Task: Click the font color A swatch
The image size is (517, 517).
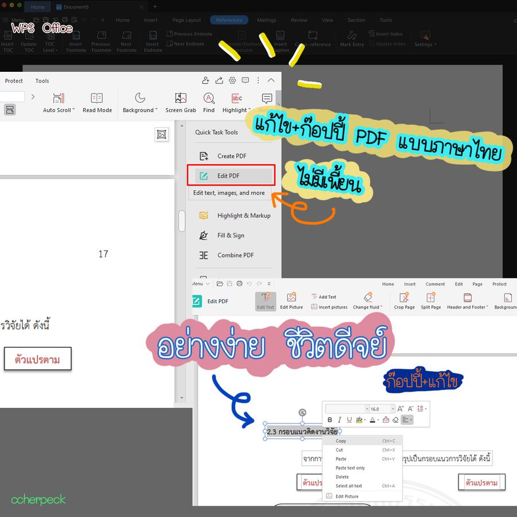Action: pos(372,420)
